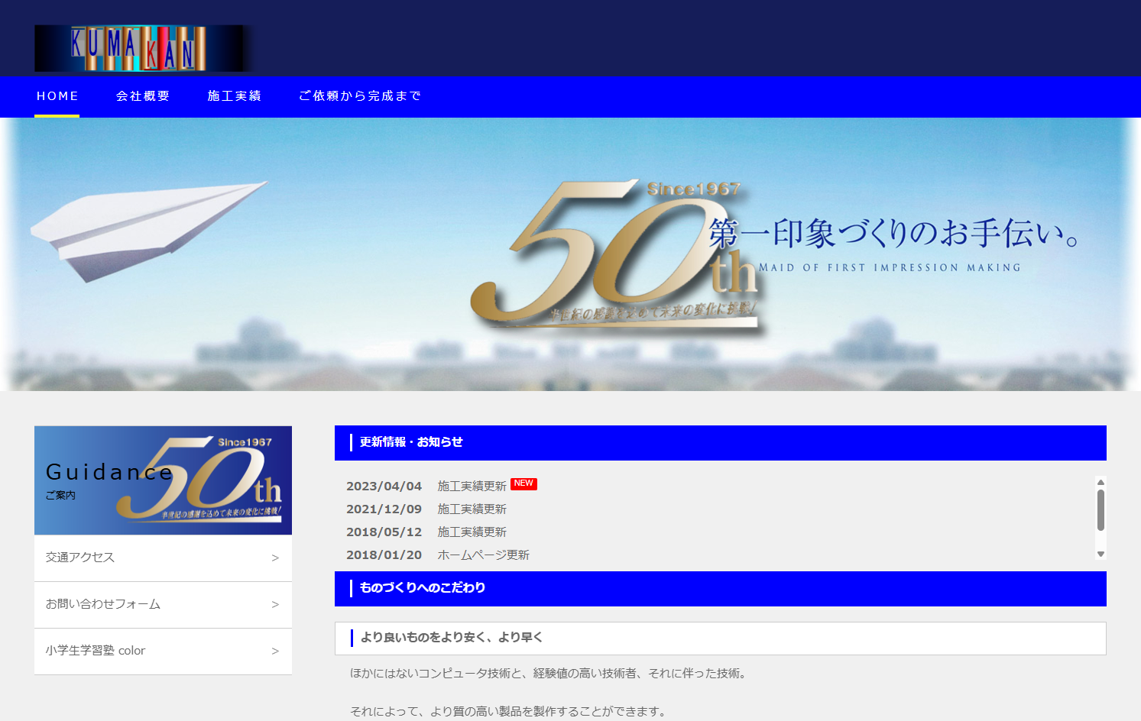1141x721 pixels.
Task: Go to 施工実績 in the navigation bar
Action: [x=235, y=96]
